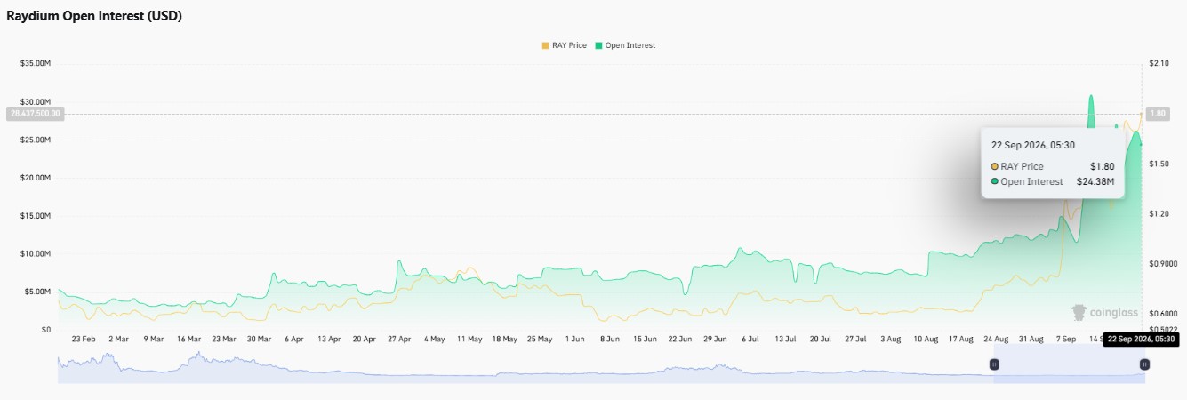
Task: Toggle the Open Interest legend series
Action: [625, 45]
